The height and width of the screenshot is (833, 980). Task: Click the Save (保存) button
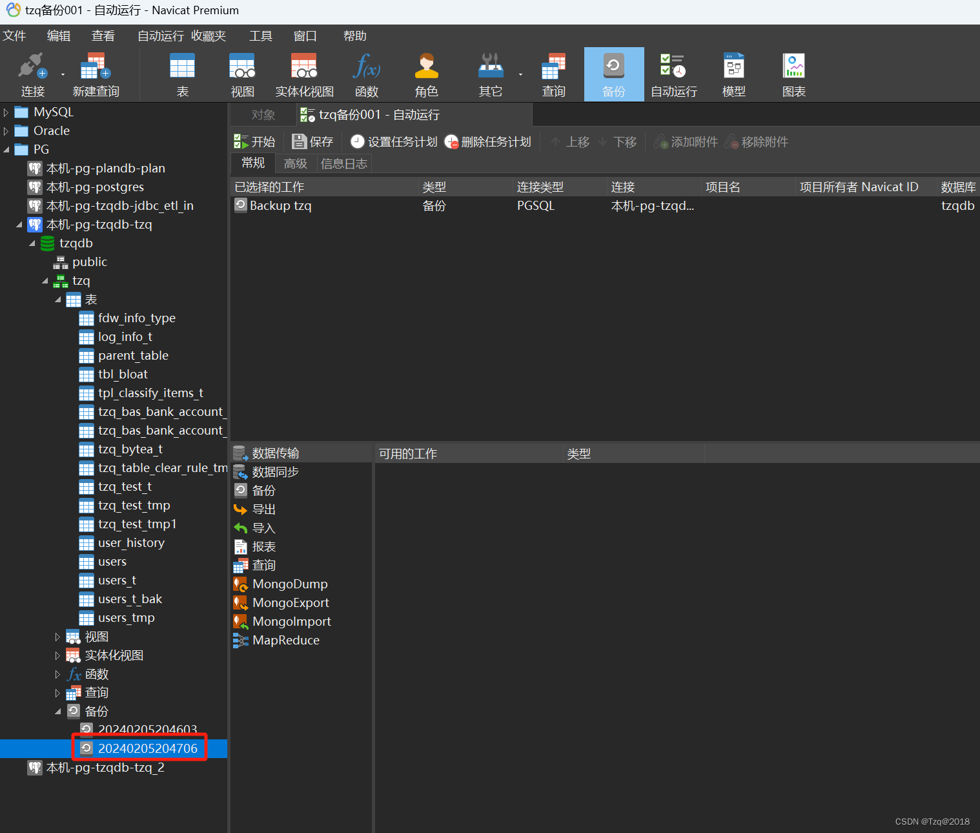coord(312,141)
